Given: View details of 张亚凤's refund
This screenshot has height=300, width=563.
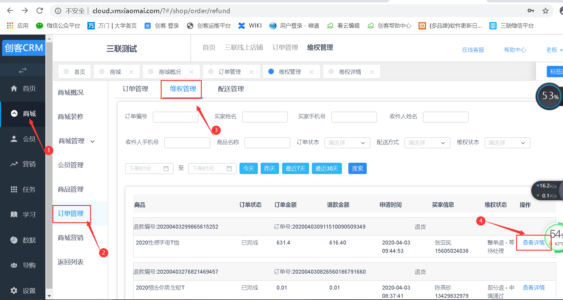Looking at the screenshot, I should point(534,243).
